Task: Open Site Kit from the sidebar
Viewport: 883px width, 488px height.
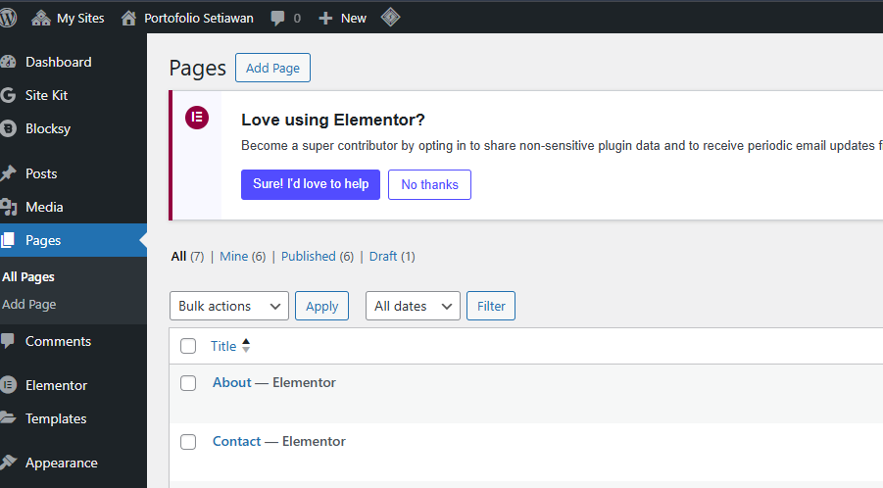Action: (x=46, y=95)
